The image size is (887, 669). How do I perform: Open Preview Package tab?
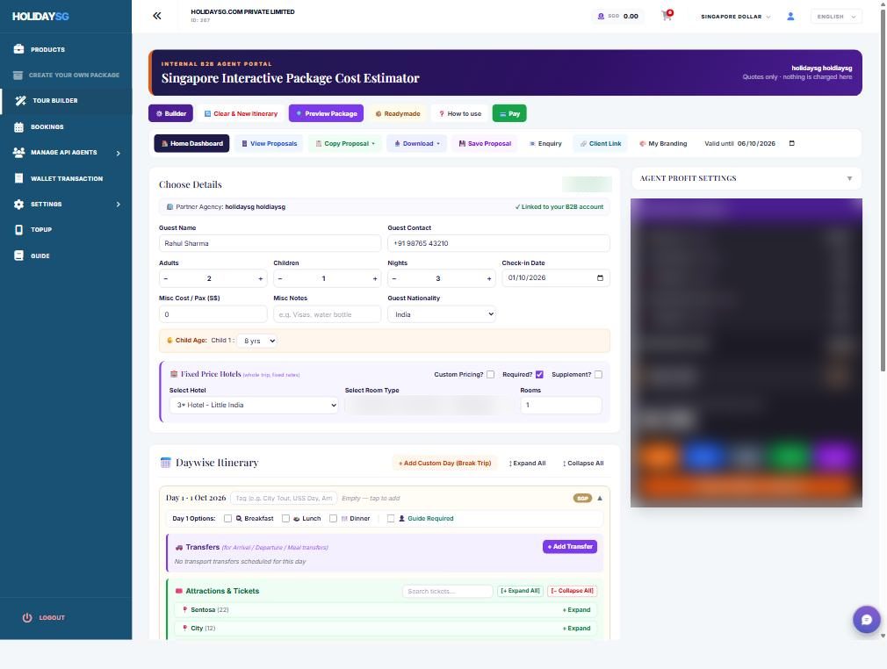tap(327, 113)
